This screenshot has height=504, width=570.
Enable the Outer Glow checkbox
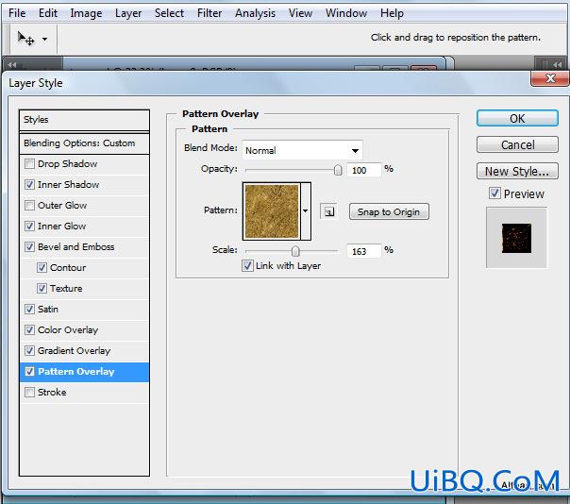[29, 206]
